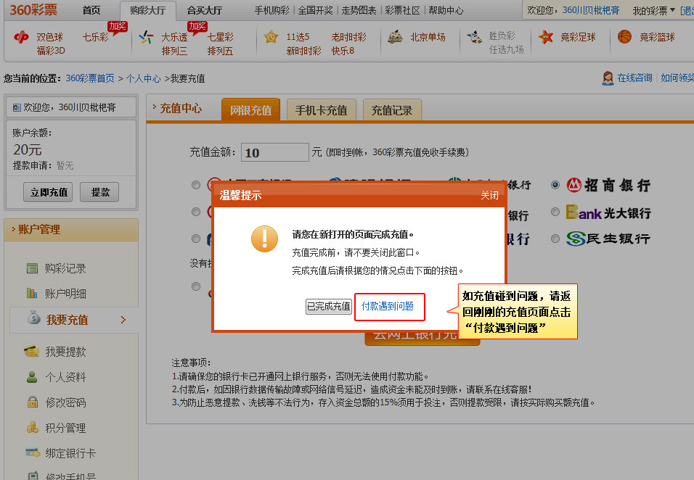Open the 合买大厅 navigation item

coord(205,11)
